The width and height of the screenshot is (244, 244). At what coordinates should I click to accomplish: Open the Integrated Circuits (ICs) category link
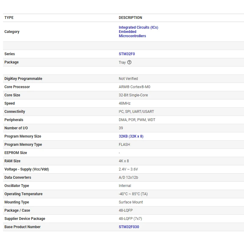pos(138,27)
